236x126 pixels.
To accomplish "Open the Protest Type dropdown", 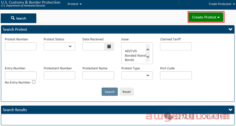I will [137, 75].
